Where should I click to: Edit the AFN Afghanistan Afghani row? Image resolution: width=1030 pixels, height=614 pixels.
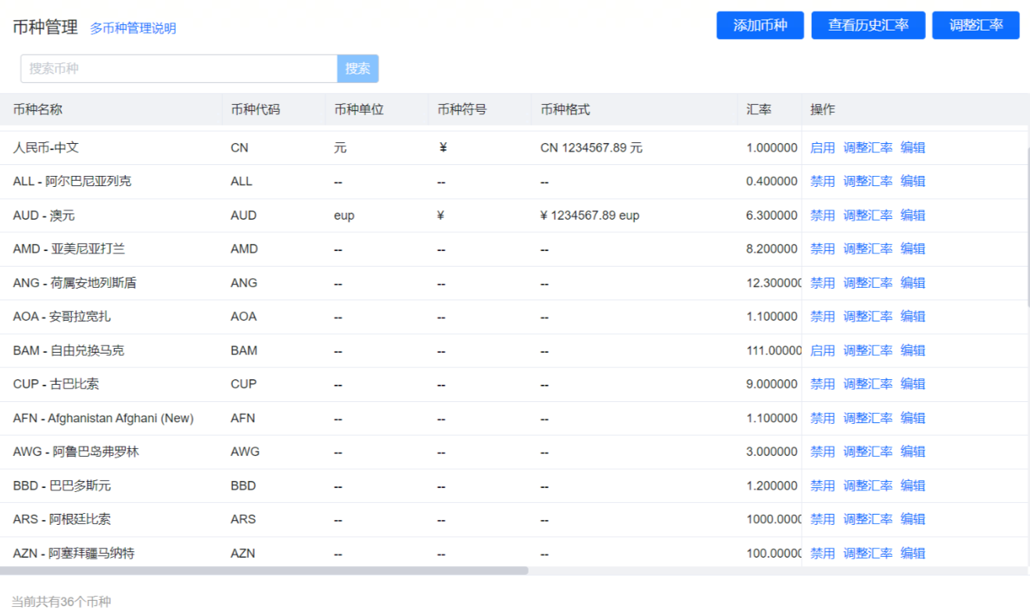click(x=913, y=418)
